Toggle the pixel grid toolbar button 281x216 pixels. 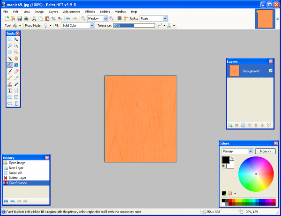click(x=119, y=18)
